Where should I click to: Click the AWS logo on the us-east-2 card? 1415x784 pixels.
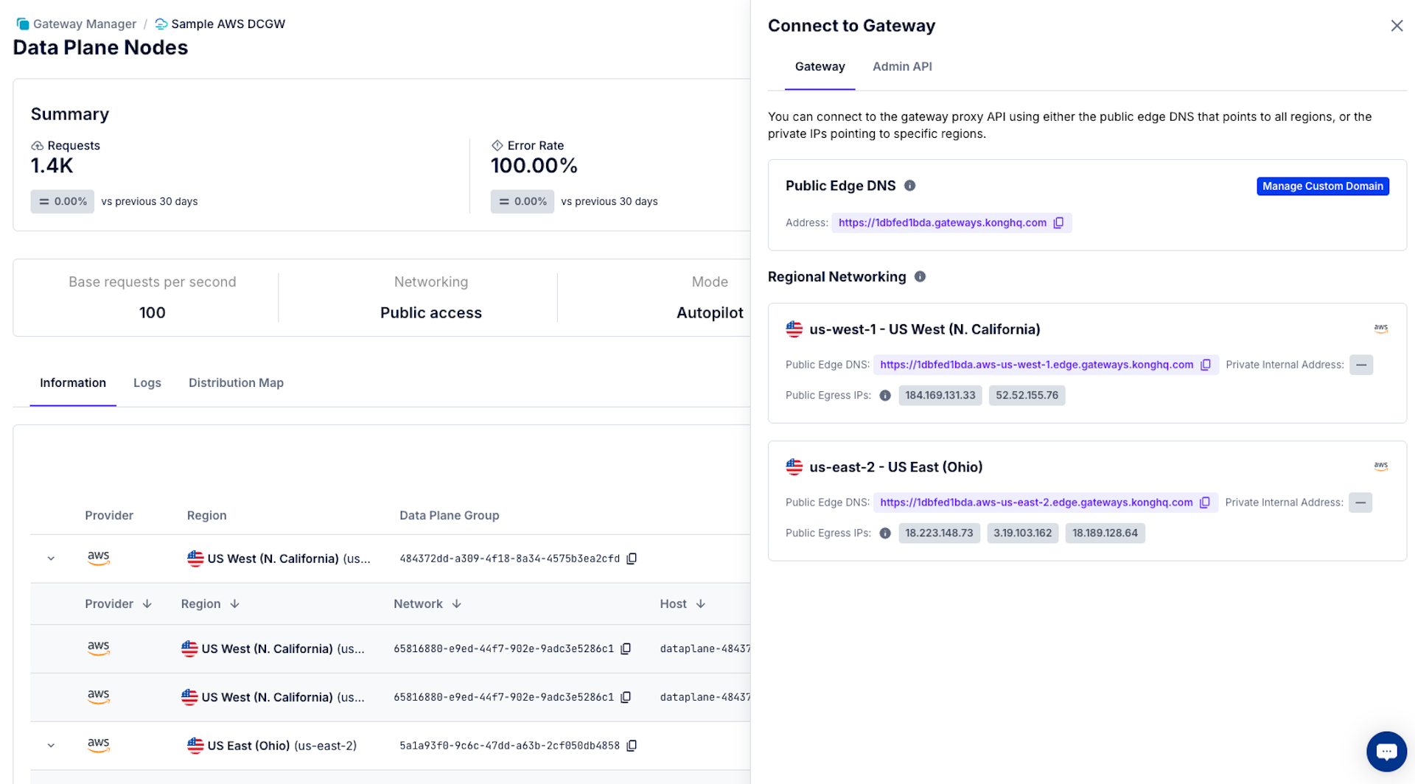point(1381,466)
